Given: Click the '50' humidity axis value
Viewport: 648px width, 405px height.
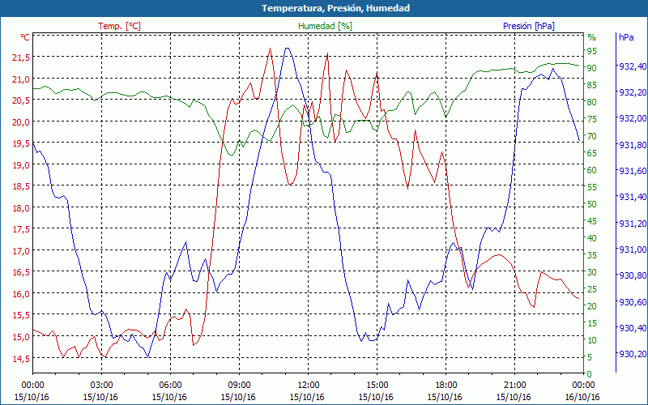Looking at the screenshot, I should coord(592,204).
